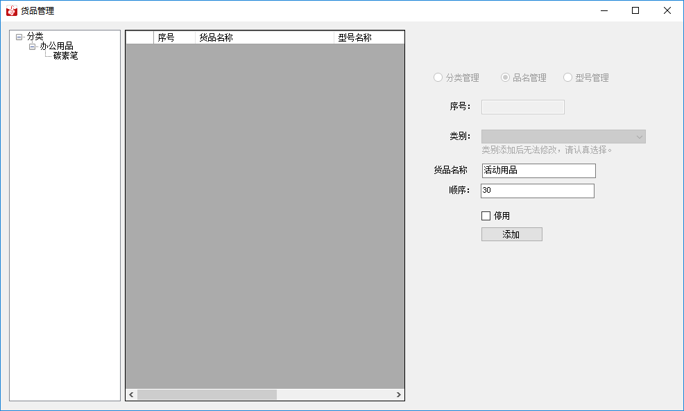The width and height of the screenshot is (684, 411).
Task: Click the grid's left scroll arrow
Action: 131,394
